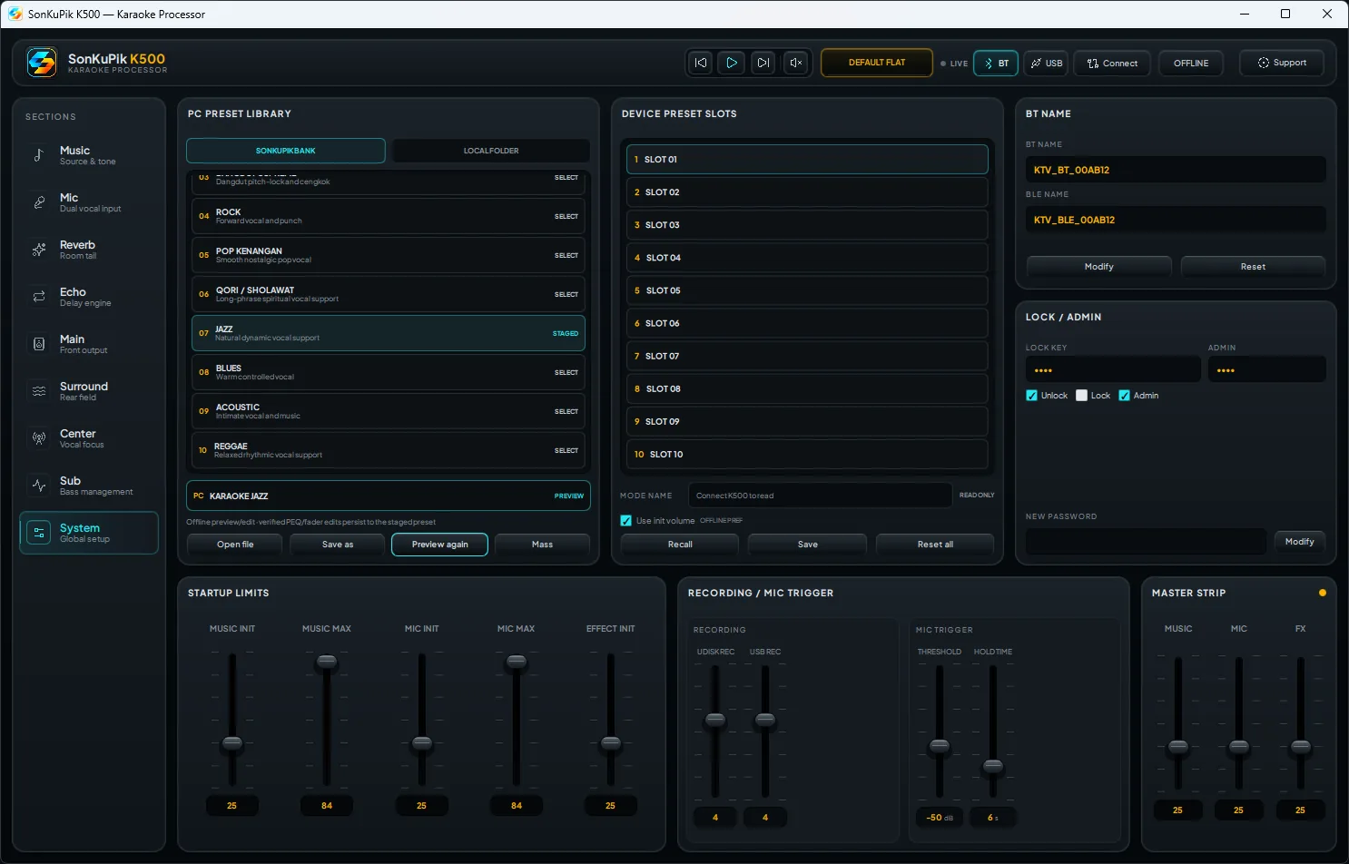Open the System global setup icon
This screenshot has height=864, width=1349.
click(x=39, y=533)
